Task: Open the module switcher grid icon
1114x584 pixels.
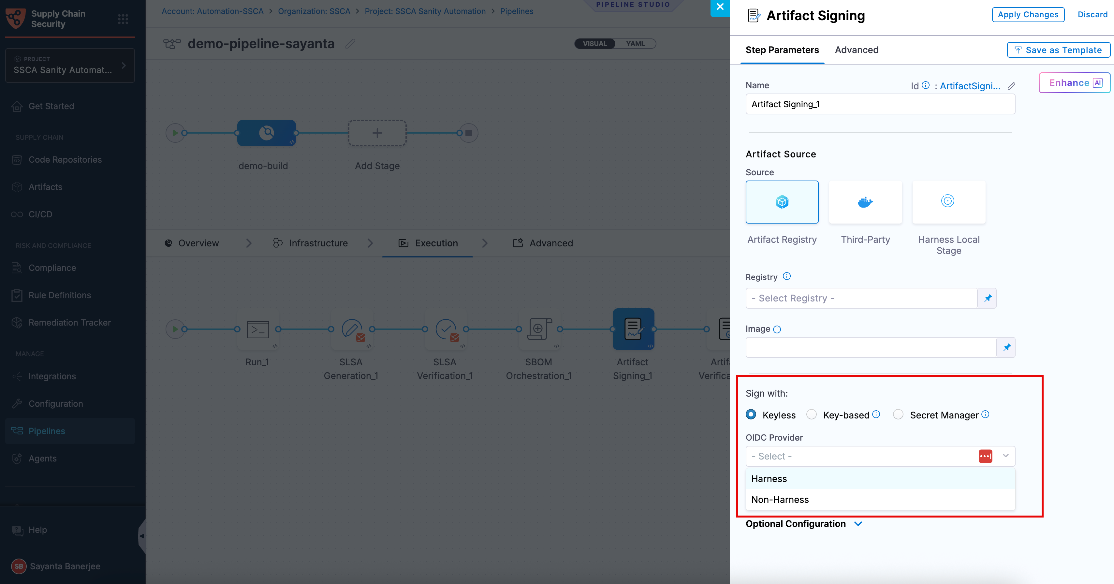Action: (x=123, y=19)
